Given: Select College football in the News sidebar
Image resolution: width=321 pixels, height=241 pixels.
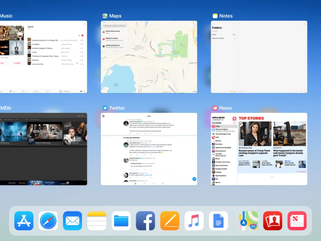Looking at the screenshot, I should tap(224, 169).
